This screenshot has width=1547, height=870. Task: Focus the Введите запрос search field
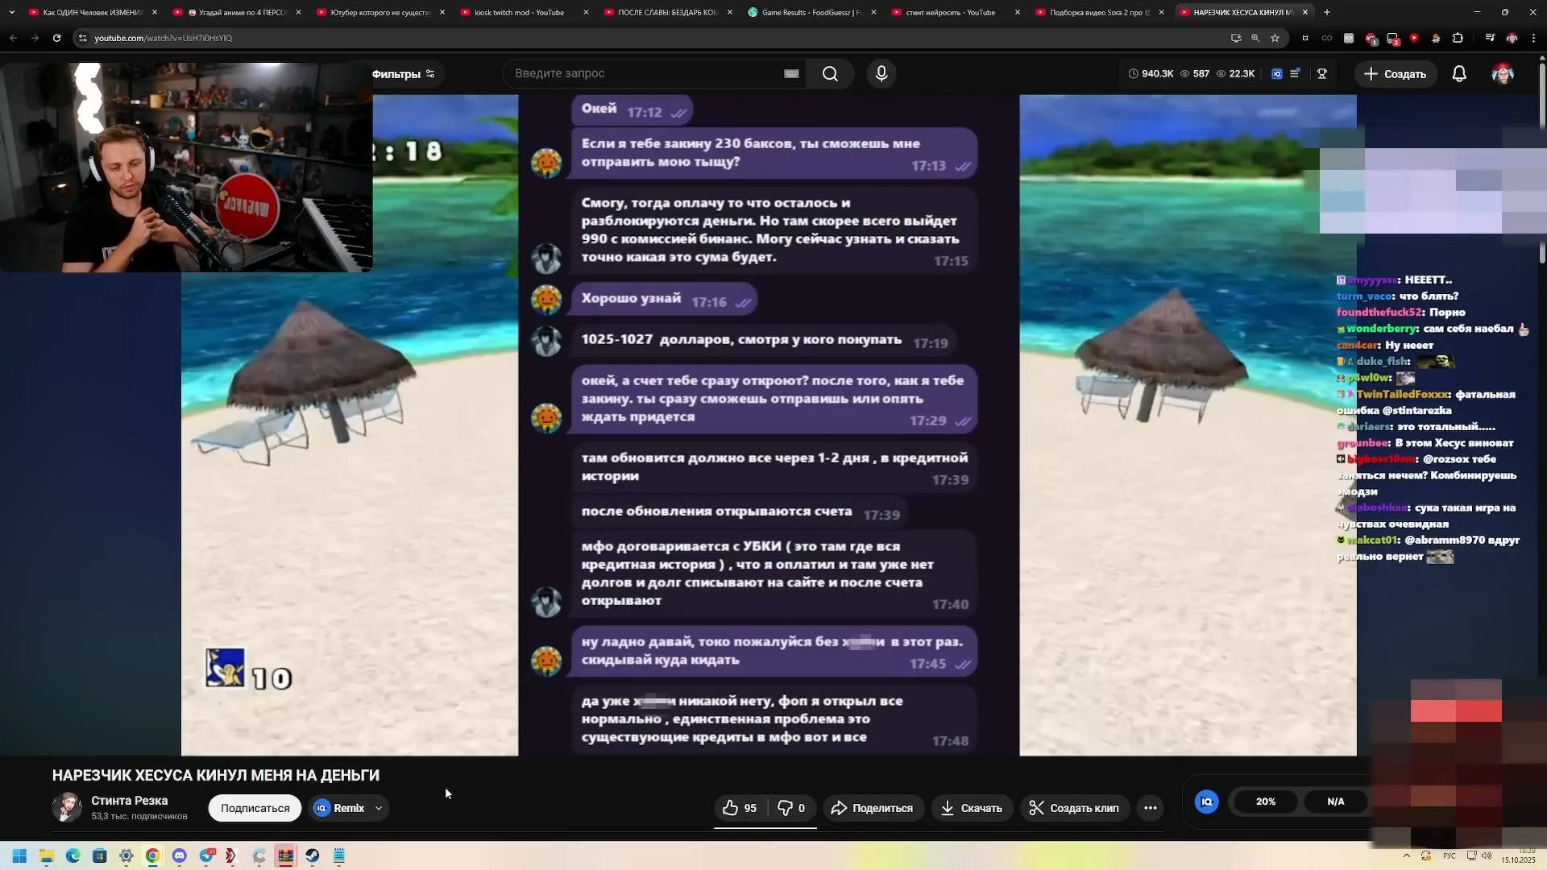coord(645,73)
